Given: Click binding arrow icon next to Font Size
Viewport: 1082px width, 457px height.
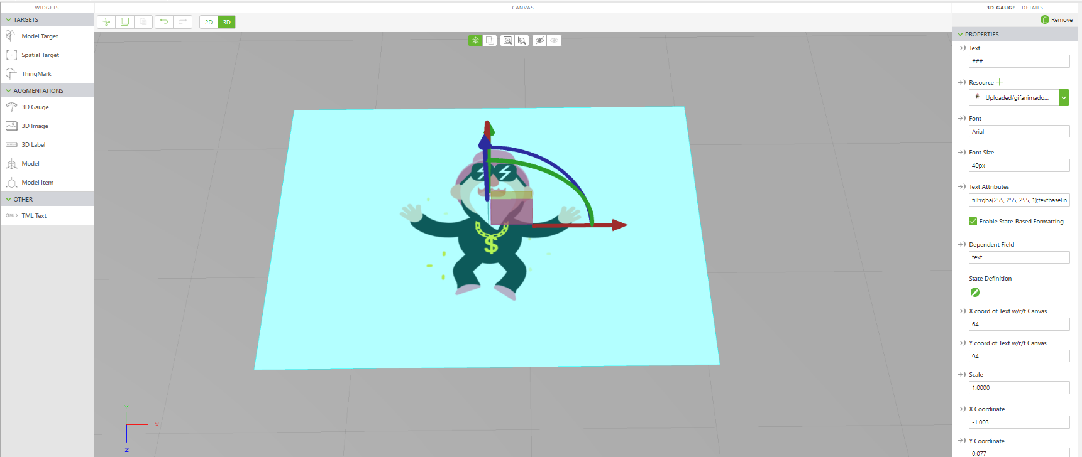Looking at the screenshot, I should coord(961,152).
